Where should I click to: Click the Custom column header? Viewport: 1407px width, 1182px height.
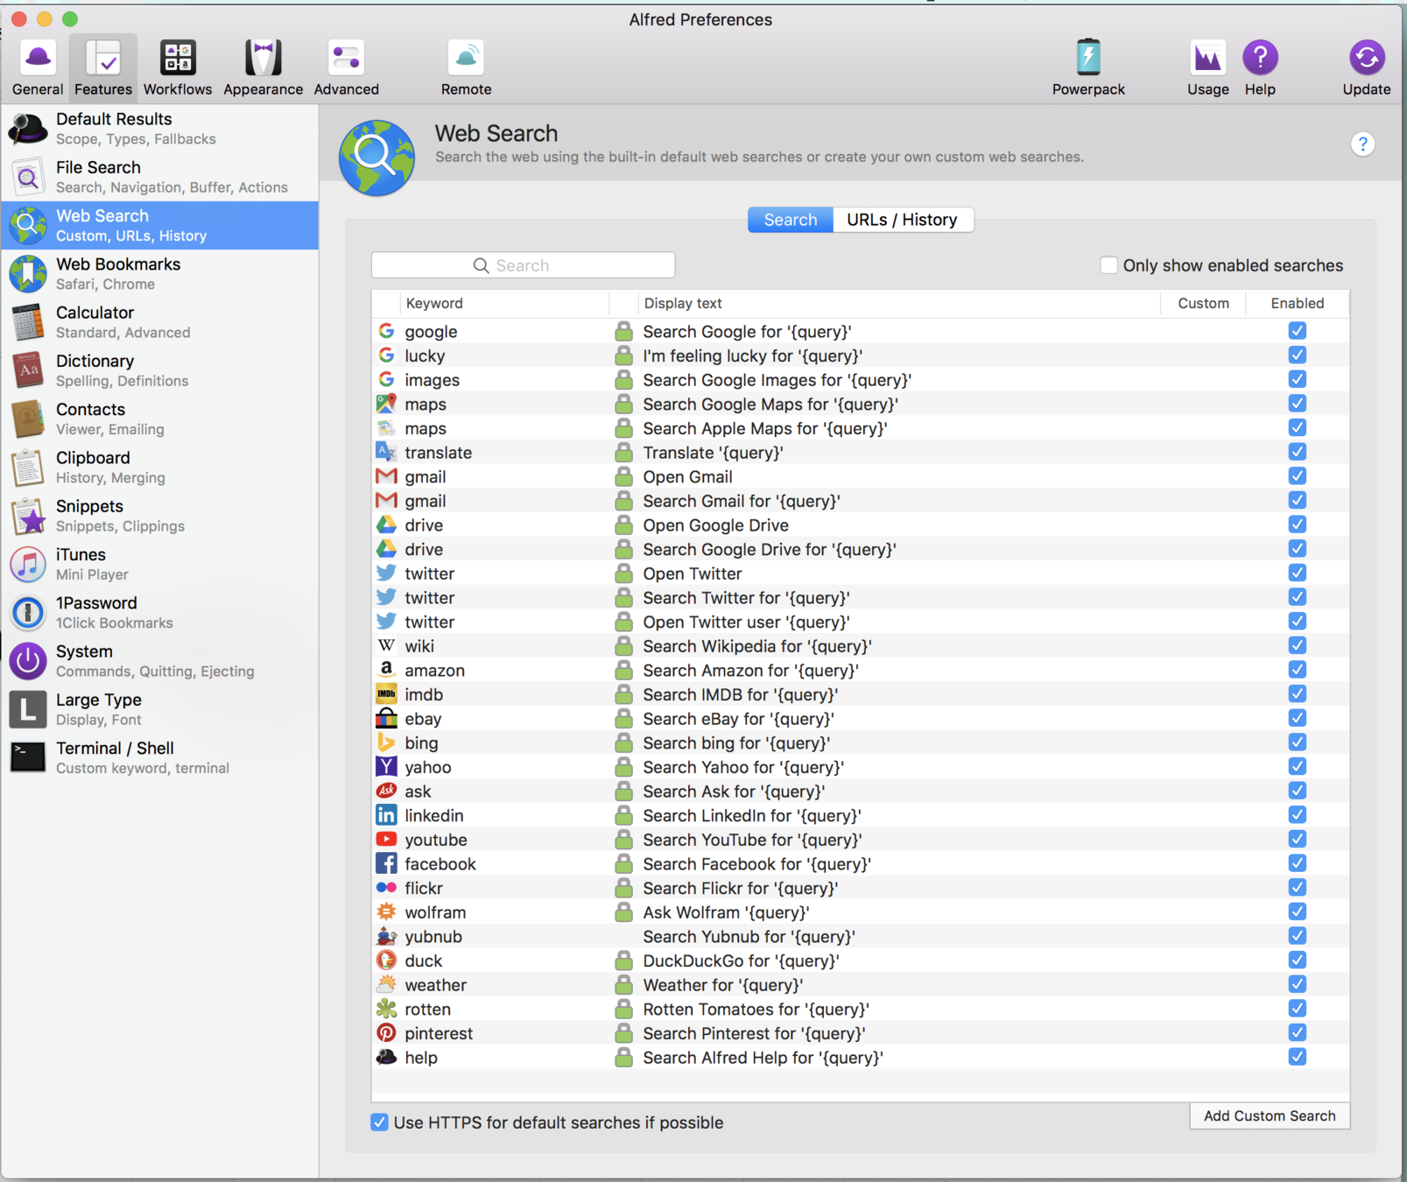click(1203, 303)
